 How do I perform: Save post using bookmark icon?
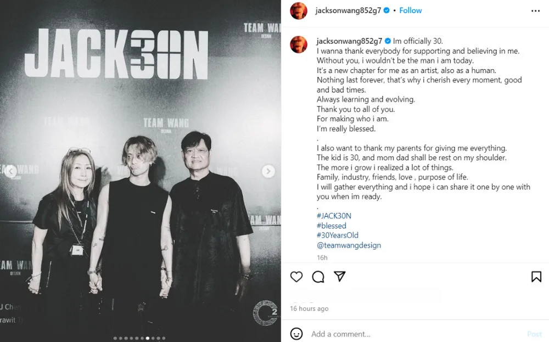point(536,277)
